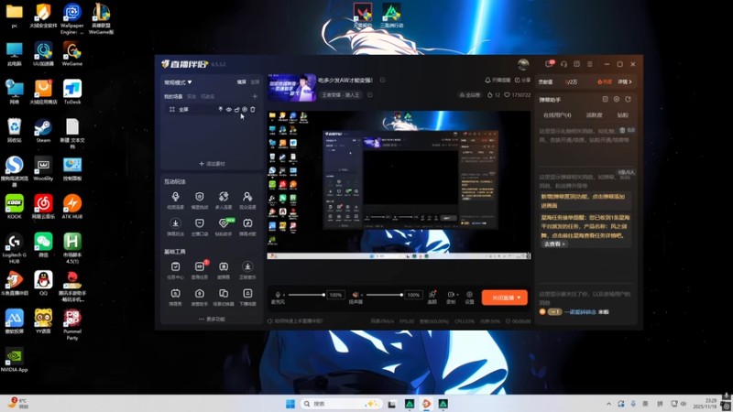
Task: Open the KOOK desktop shortcut
Action: pos(15,207)
